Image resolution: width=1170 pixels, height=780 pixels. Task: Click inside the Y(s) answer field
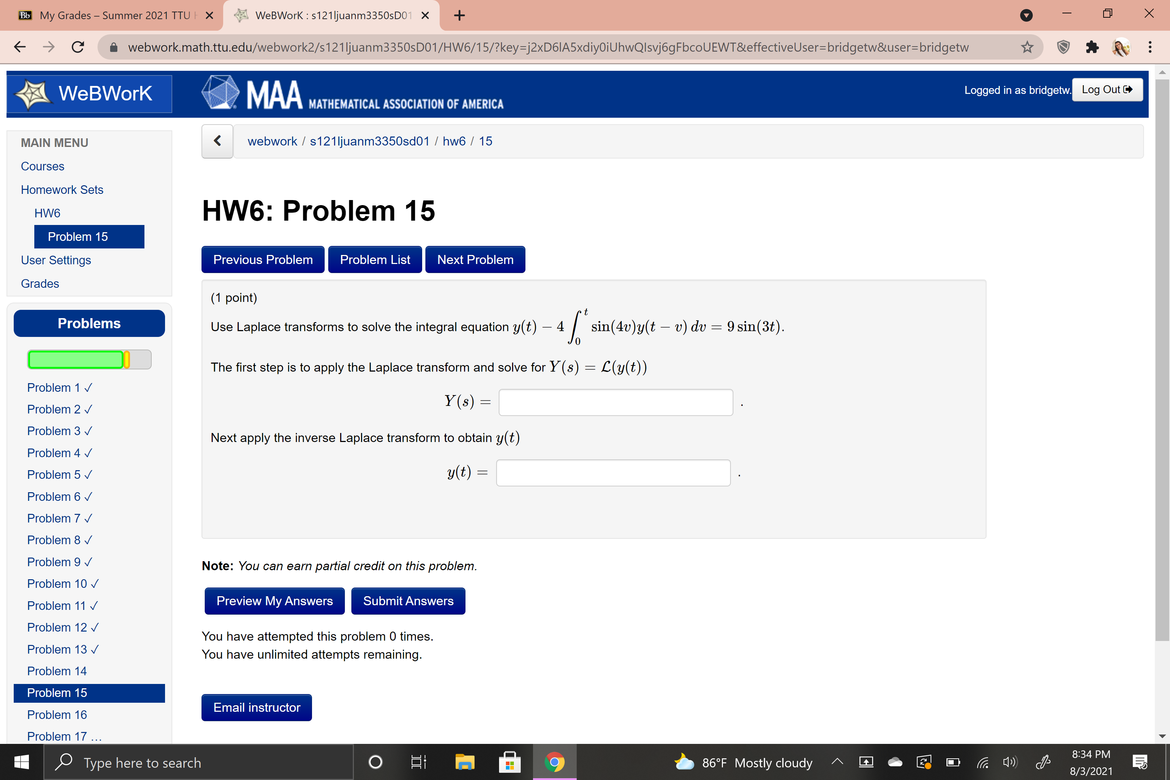point(616,402)
